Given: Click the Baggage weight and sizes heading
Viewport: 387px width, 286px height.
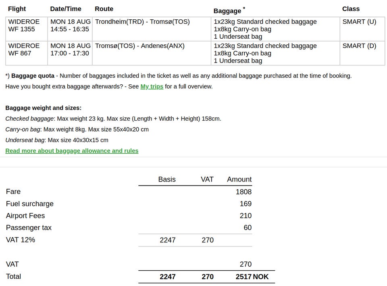Looking at the screenshot, I should 44,108.
